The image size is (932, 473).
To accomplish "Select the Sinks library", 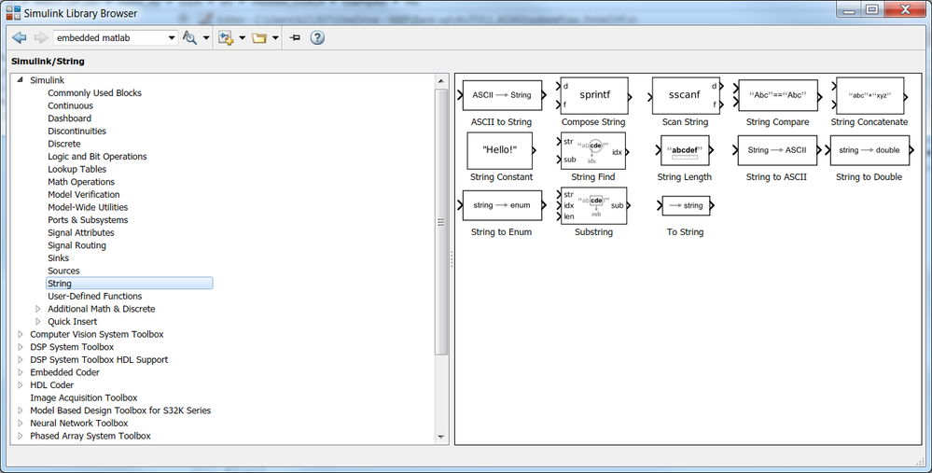I will pos(58,257).
